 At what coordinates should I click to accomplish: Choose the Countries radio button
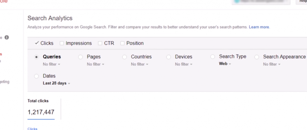click(x=124, y=57)
